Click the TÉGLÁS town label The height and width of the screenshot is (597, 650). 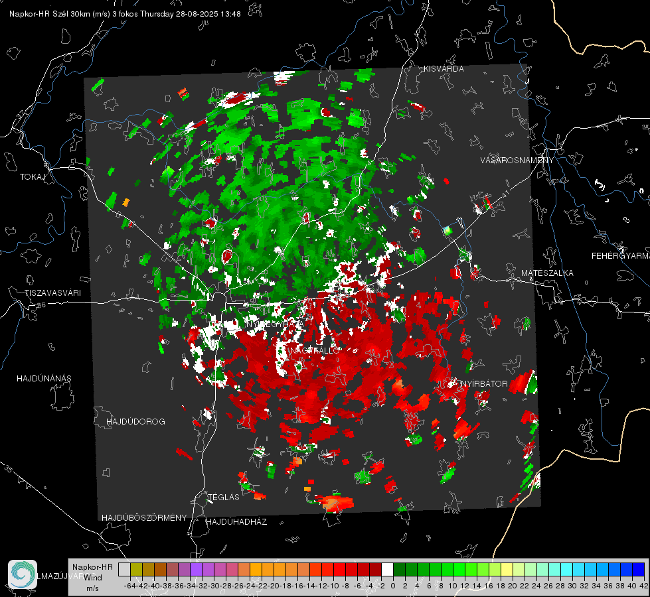tap(224, 497)
